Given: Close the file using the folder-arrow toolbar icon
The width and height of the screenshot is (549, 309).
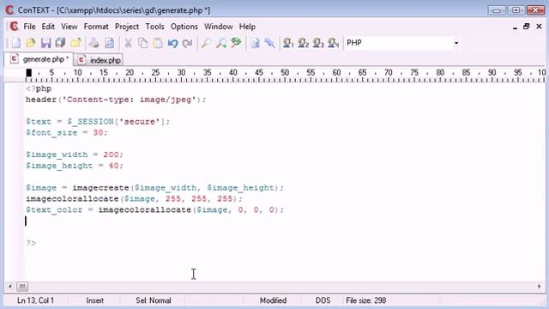Looking at the screenshot, I should 75,43.
